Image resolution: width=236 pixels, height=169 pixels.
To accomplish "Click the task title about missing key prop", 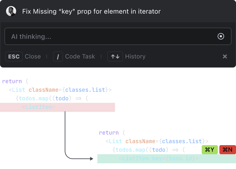I will point(91,11).
